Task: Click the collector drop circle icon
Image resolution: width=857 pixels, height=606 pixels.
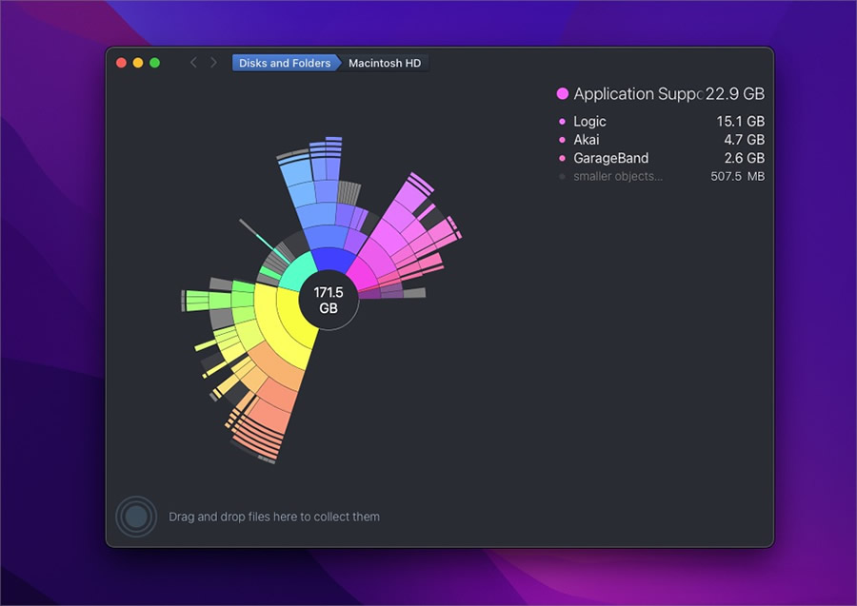Action: click(136, 517)
